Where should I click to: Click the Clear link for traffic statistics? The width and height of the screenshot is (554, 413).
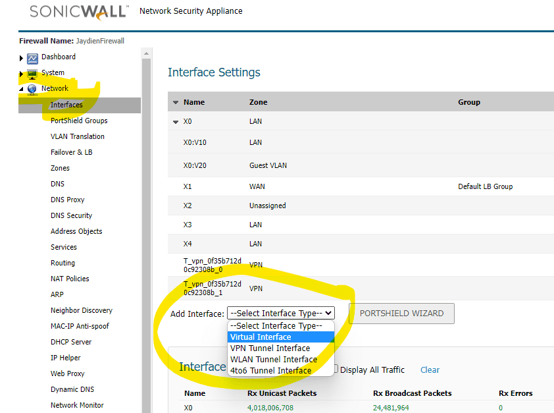coord(430,370)
